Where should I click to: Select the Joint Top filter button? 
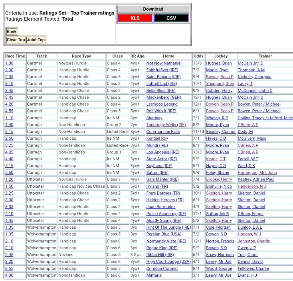(36, 40)
